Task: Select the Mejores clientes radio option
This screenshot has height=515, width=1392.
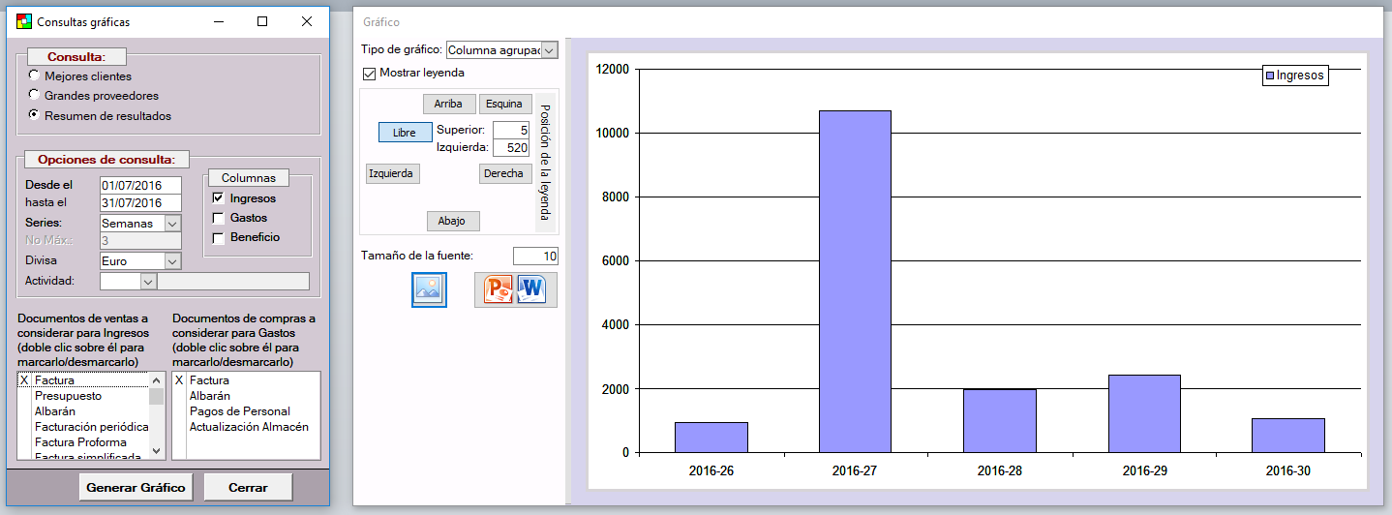Action: [35, 76]
